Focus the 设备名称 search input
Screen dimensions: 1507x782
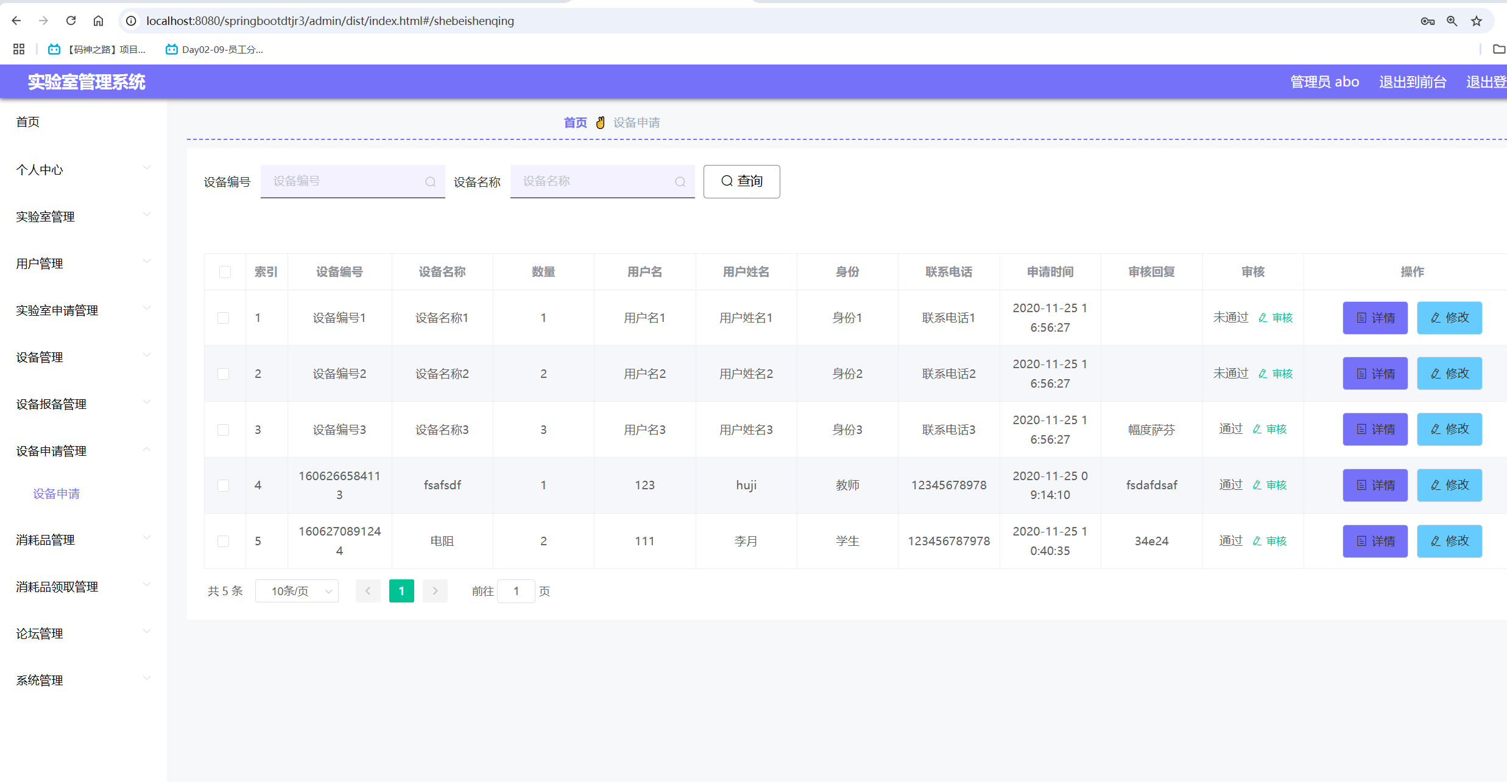(x=602, y=181)
